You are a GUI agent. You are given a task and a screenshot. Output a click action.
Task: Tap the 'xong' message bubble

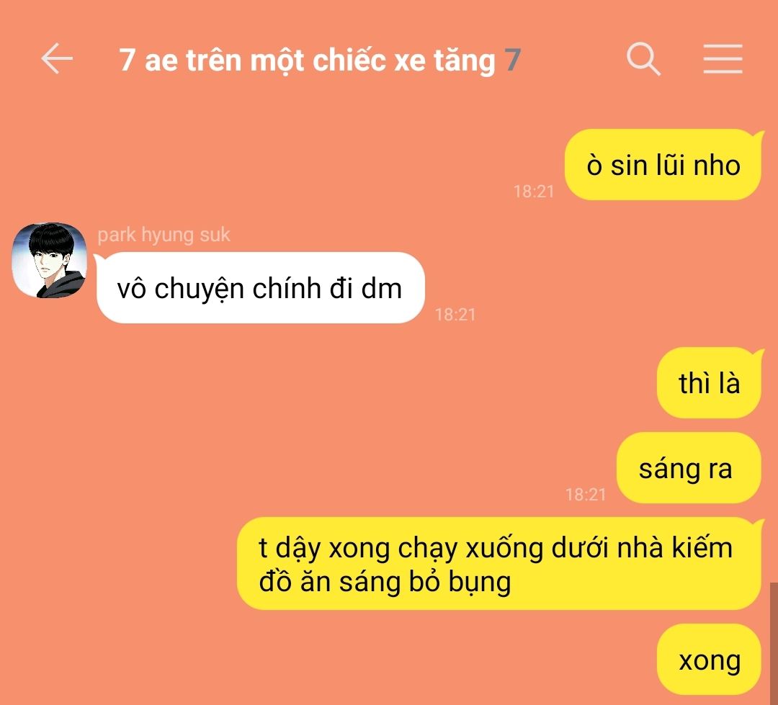coord(709,660)
